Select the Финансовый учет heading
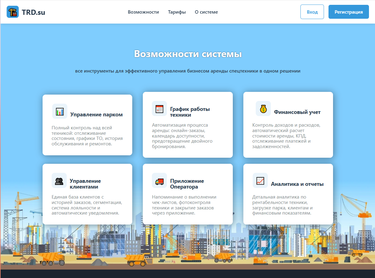 [297, 112]
